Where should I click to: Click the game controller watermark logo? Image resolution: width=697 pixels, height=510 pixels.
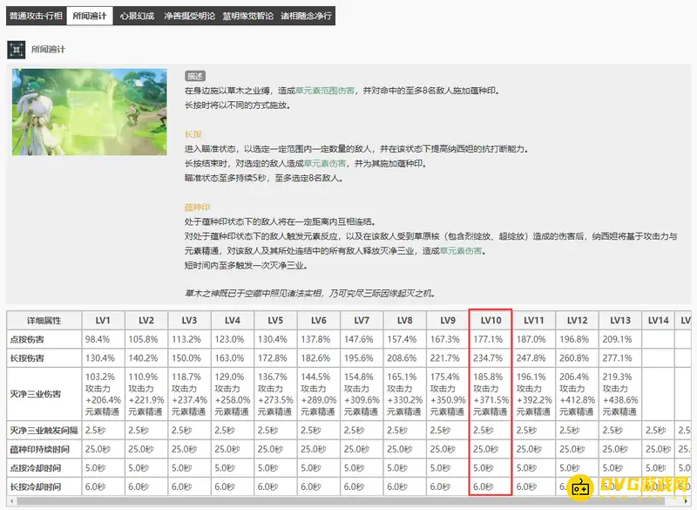[x=584, y=490]
